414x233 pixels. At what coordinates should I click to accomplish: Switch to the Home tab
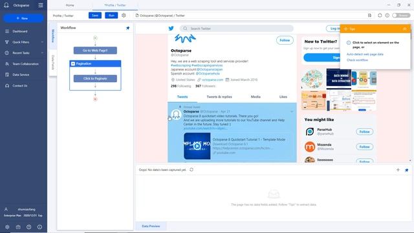[x=70, y=5]
